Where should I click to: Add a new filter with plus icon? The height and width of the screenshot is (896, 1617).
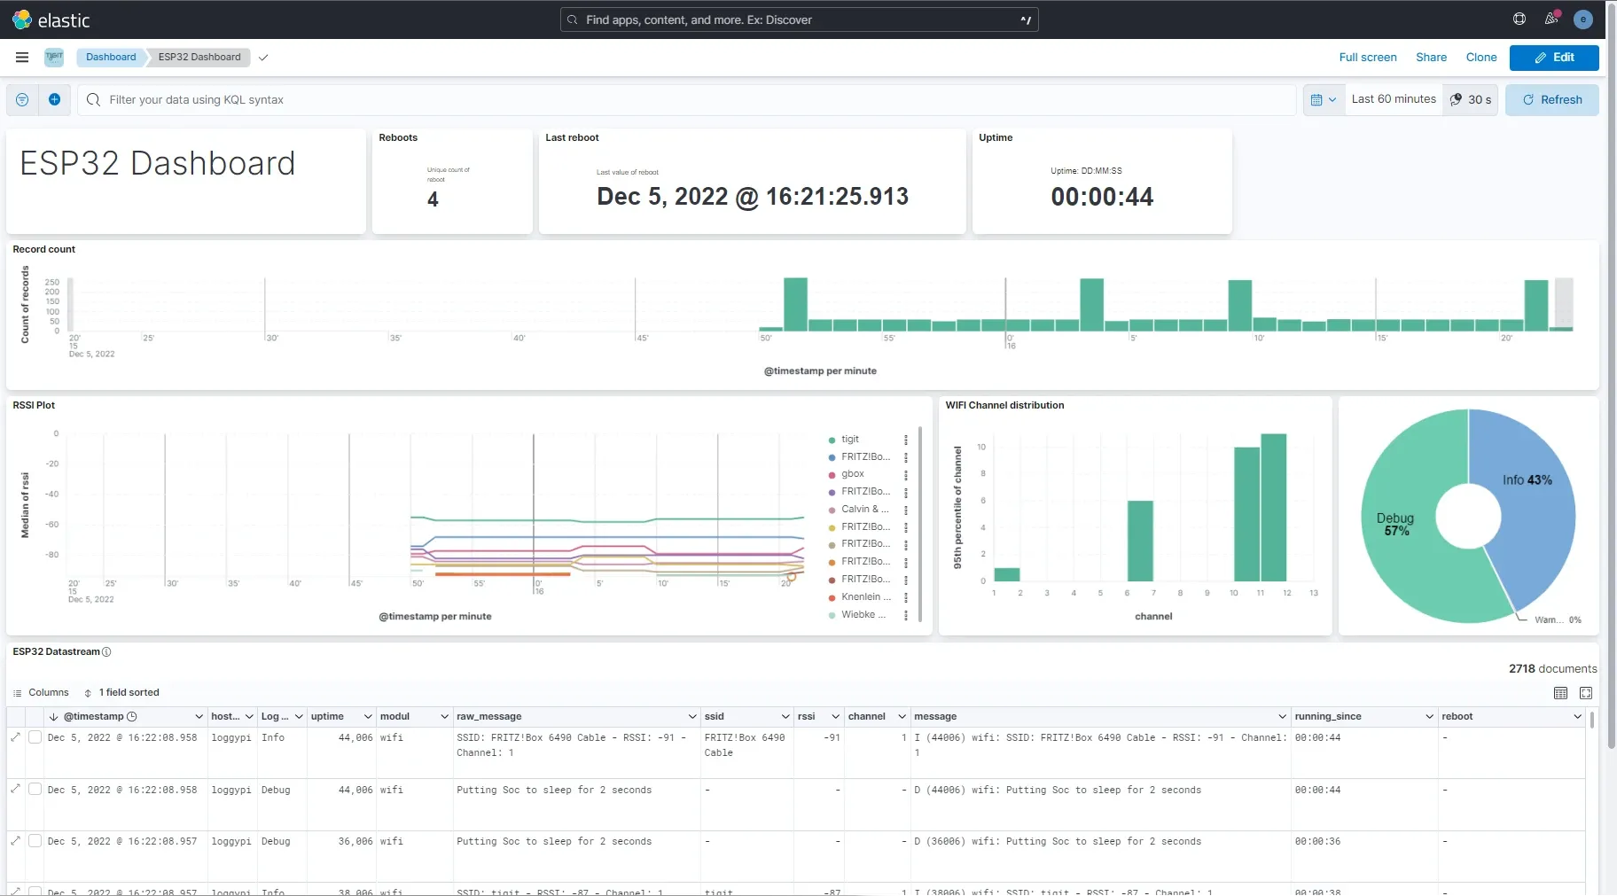54,100
